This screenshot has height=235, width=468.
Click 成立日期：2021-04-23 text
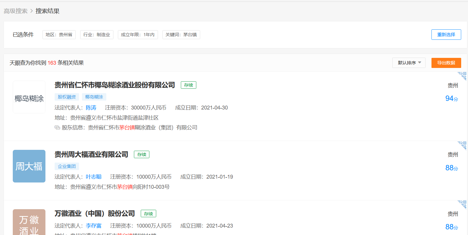click(x=207, y=226)
